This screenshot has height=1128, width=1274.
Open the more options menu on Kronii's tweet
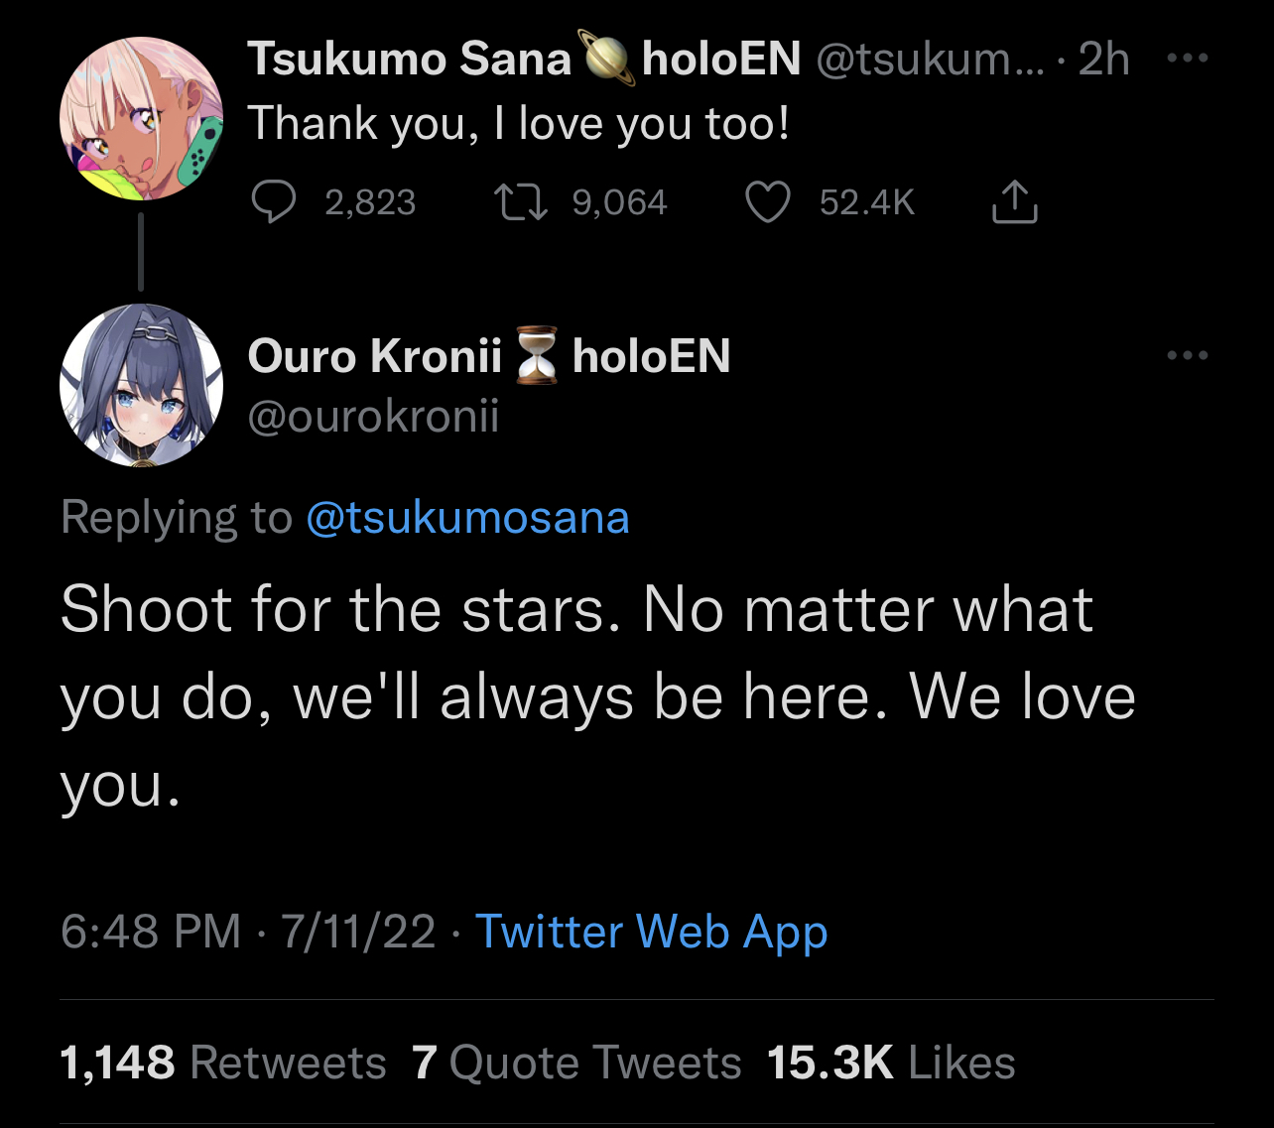(x=1188, y=355)
